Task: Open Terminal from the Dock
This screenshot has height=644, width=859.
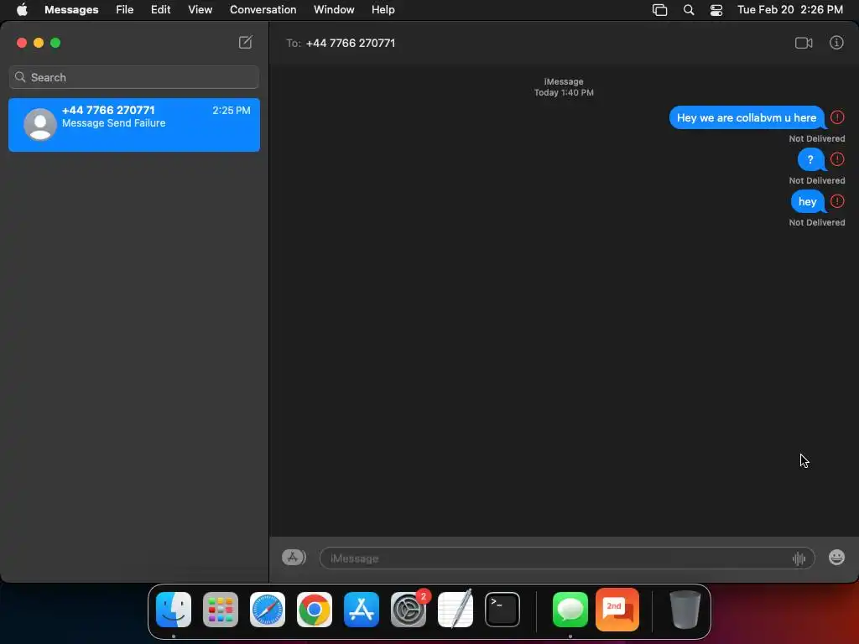Action: click(502, 610)
